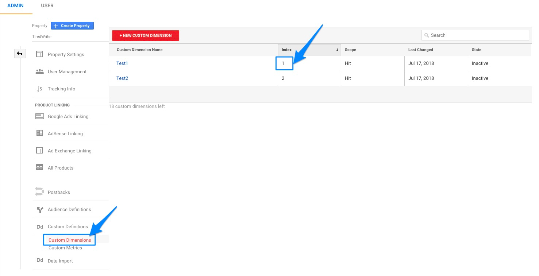Click the Dd icon beside Custom Definitions
Screen dimensions: 539x276
click(40, 227)
